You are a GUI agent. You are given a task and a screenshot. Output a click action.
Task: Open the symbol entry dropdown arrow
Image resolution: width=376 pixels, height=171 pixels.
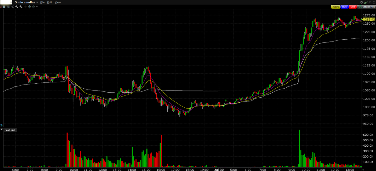[x=11, y=2]
